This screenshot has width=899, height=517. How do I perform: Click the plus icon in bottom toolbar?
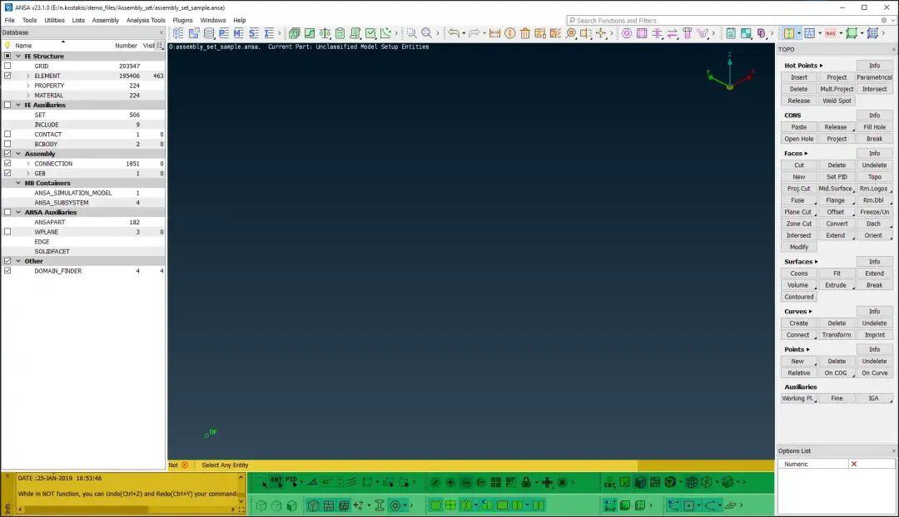[x=450, y=482]
